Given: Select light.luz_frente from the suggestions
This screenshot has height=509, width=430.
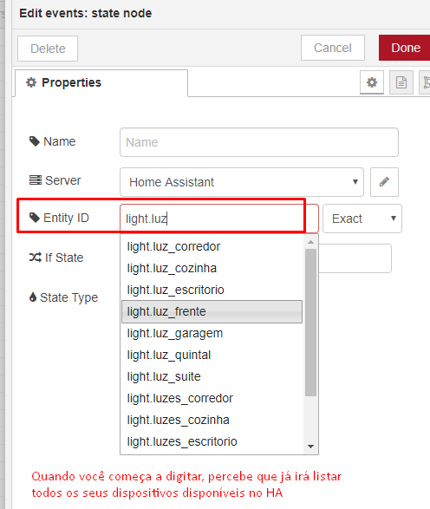Looking at the screenshot, I should pos(212,311).
